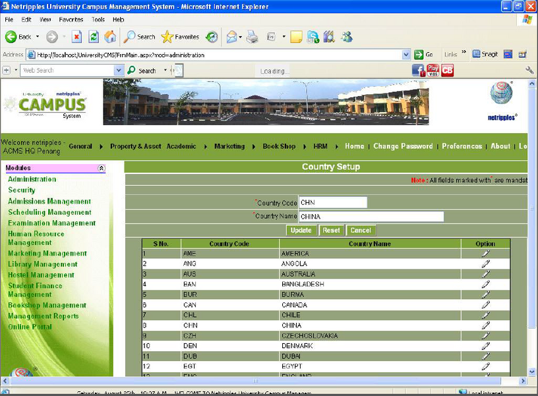This screenshot has width=538, height=396.
Task: Click the red CB toolbar icon
Action: pyautogui.click(x=448, y=71)
